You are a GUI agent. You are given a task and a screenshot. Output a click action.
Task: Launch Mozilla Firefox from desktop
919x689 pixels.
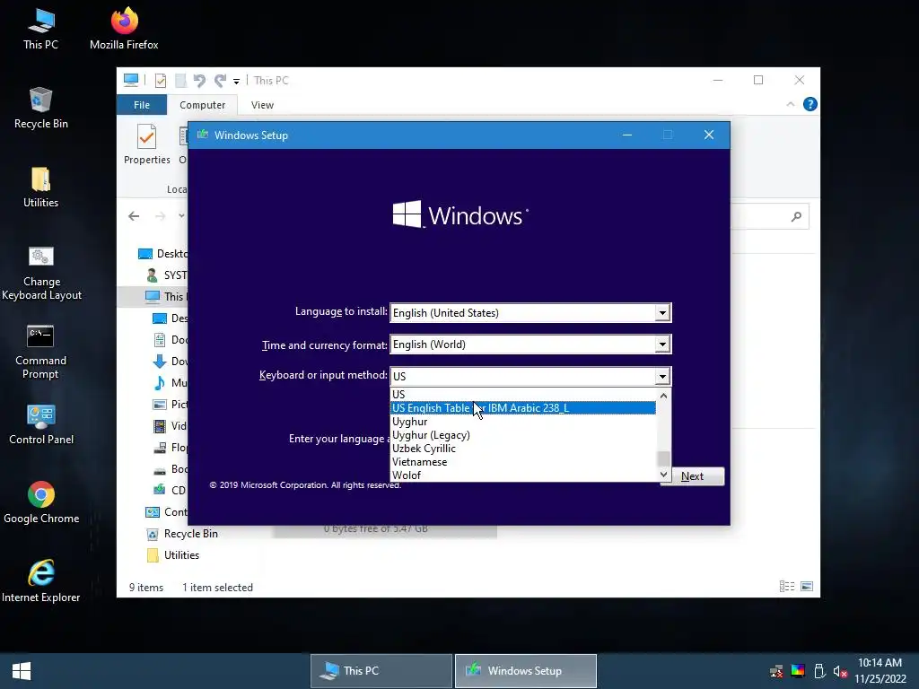124,29
